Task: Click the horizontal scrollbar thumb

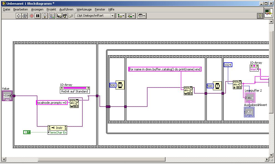Action: (x=101, y=159)
